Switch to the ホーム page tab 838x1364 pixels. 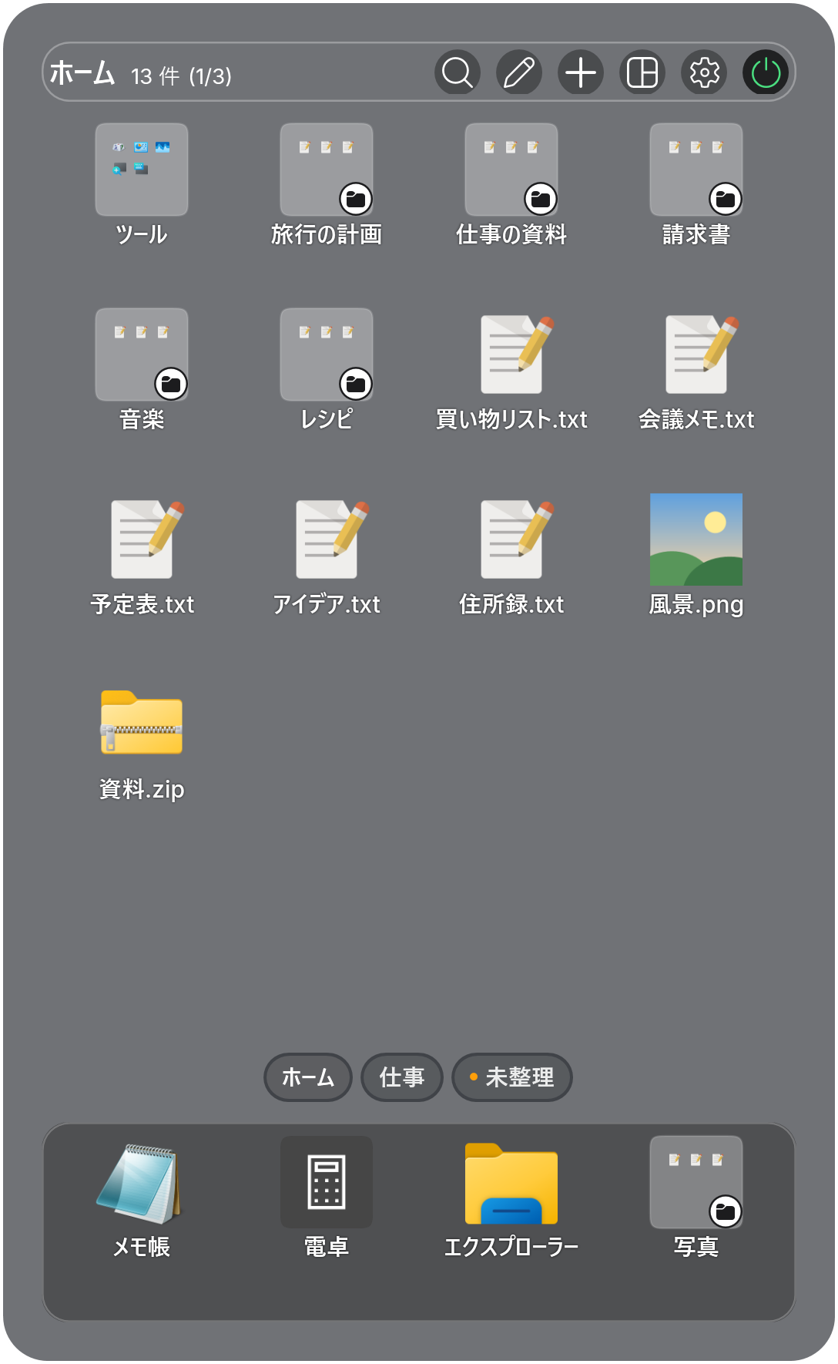coord(308,1077)
